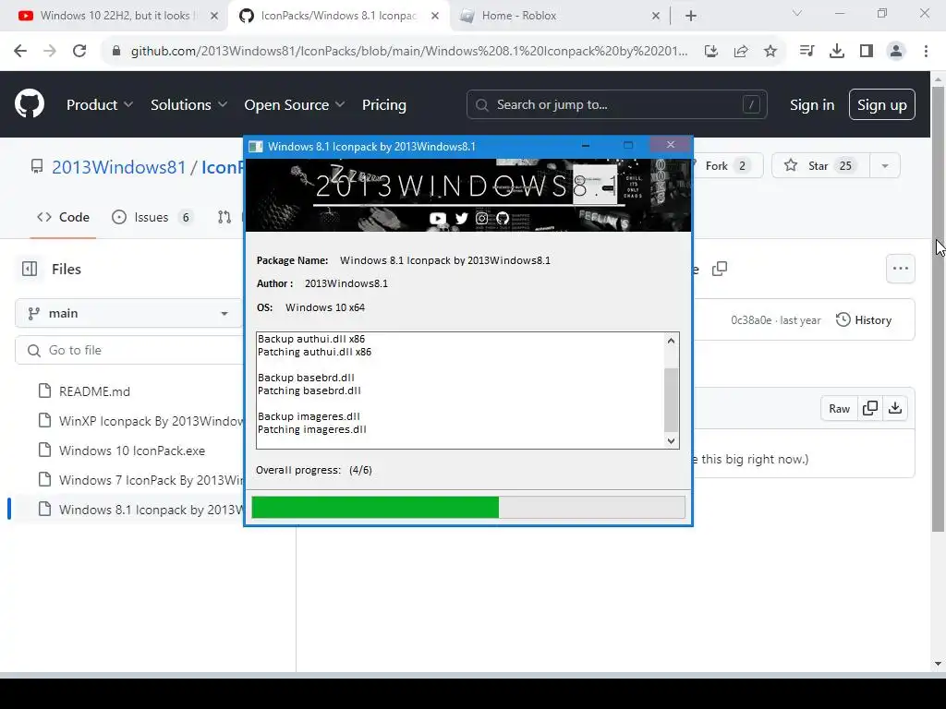Image resolution: width=946 pixels, height=709 pixels.
Task: Click installer log scrollbar thumb
Action: click(x=671, y=400)
